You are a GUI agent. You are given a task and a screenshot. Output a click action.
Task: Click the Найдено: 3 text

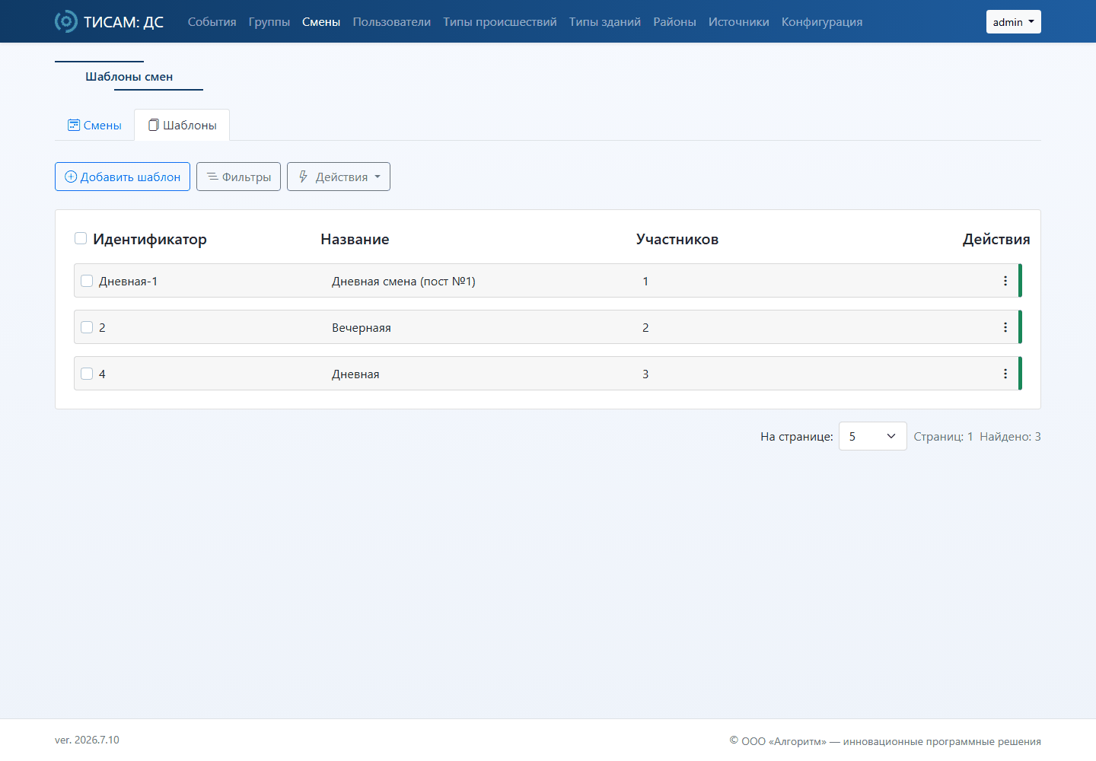pyautogui.click(x=1010, y=437)
